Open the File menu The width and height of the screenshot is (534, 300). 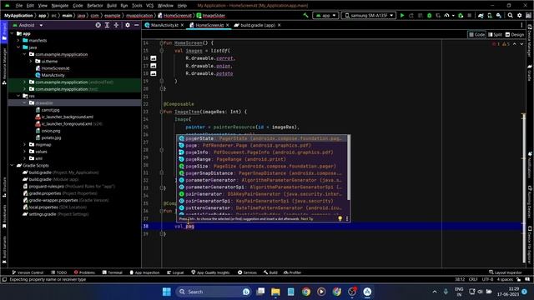tap(18, 6)
